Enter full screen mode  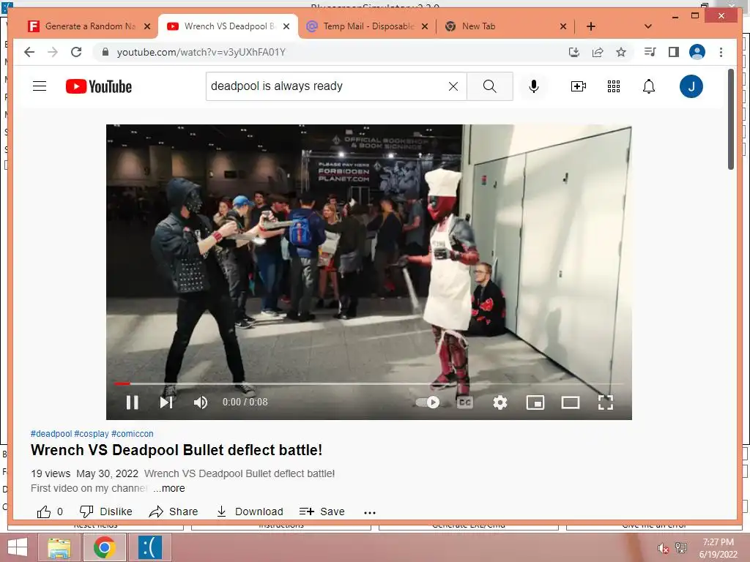[606, 402]
